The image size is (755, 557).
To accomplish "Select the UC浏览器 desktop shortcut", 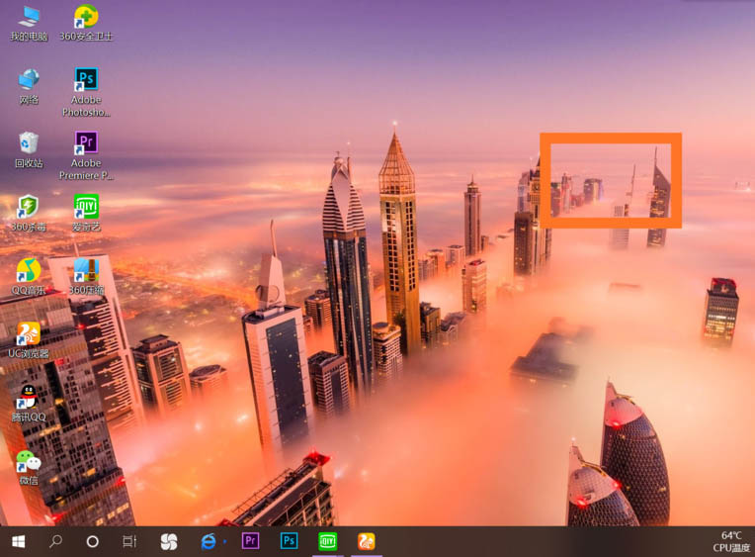I will click(29, 340).
